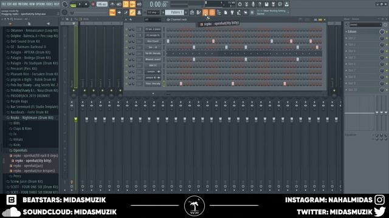Mute the bottom channel rack channel LED
389x218 pixels.
pyautogui.click(x=126, y=84)
